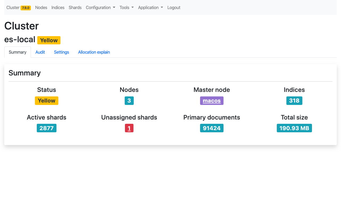Open the Nodes page from the navbar
This screenshot has height=204, width=341.
(x=41, y=8)
